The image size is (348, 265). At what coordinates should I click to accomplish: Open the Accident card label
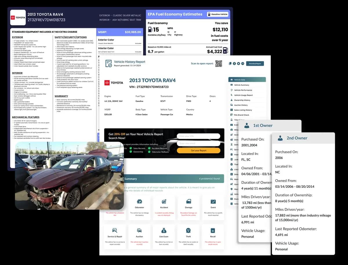(164, 207)
